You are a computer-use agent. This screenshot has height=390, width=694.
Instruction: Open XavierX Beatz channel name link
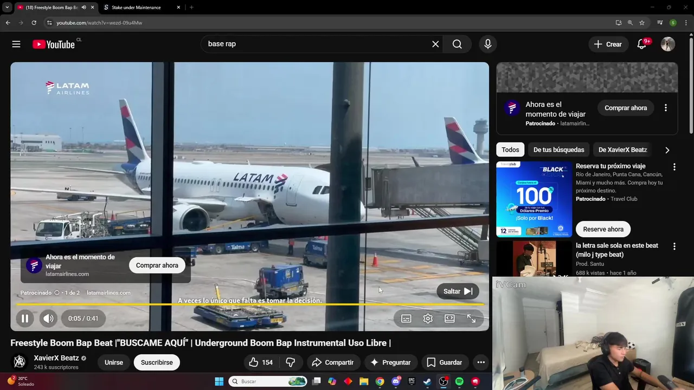point(56,358)
